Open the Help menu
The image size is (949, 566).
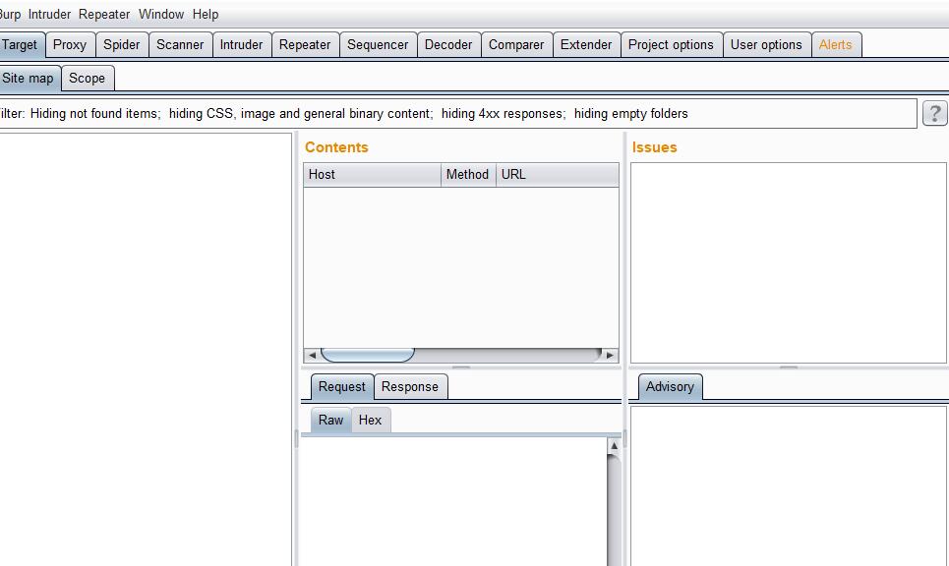pyautogui.click(x=206, y=14)
